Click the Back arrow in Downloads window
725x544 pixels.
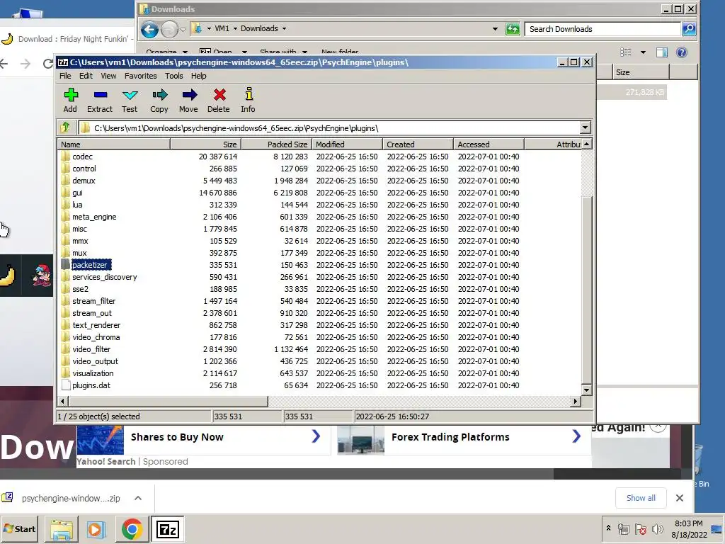point(150,30)
